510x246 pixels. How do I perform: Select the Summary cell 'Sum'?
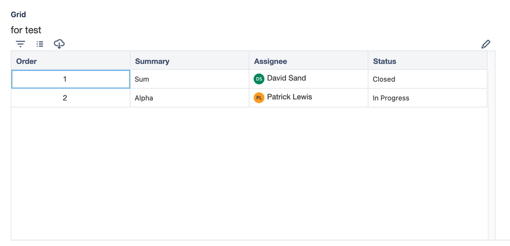click(x=189, y=79)
